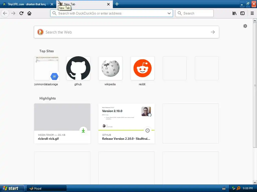Click the Top Sites heading
Image resolution: width=257 pixels, height=192 pixels.
[46, 51]
